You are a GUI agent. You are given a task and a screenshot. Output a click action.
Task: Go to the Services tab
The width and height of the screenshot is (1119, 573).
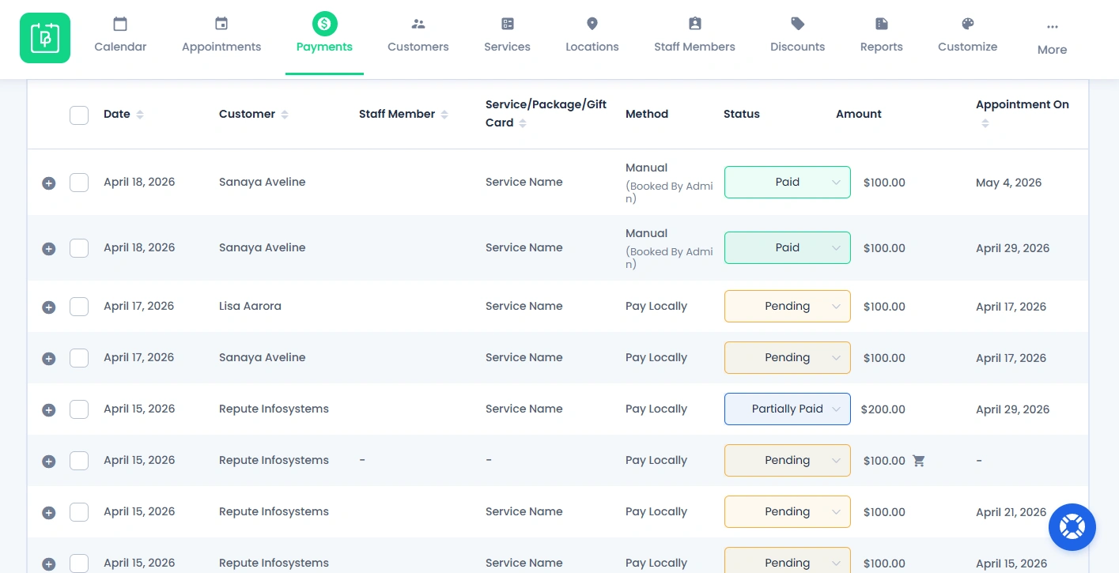pos(508,47)
